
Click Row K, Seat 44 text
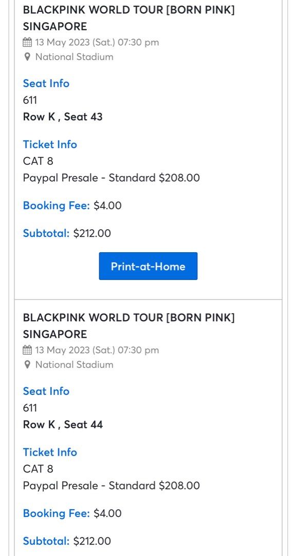pos(63,424)
